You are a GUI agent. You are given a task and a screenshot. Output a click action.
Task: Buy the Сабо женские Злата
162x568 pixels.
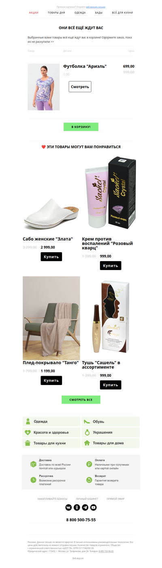click(51, 257)
